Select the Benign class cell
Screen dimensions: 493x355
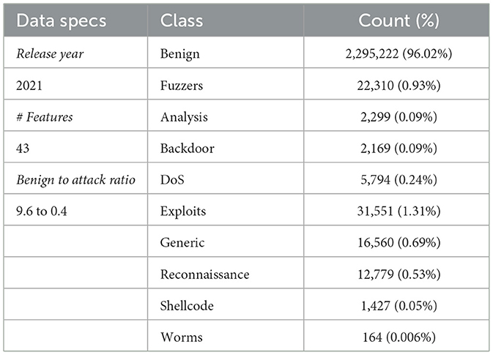[x=178, y=53]
